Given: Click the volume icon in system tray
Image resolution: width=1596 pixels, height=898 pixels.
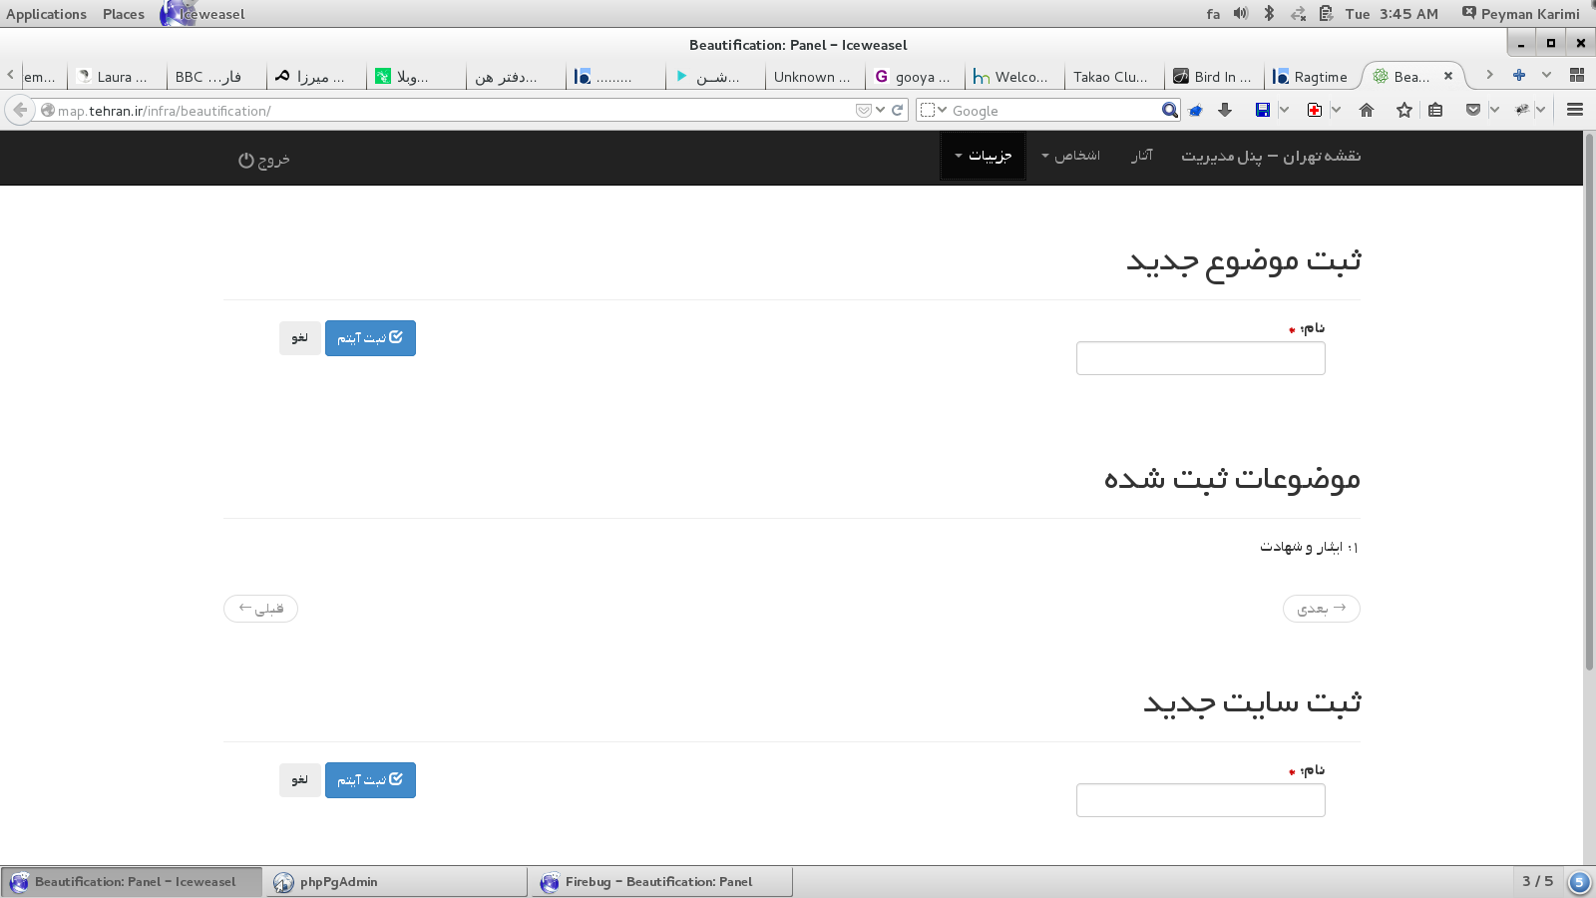Looking at the screenshot, I should [1240, 14].
